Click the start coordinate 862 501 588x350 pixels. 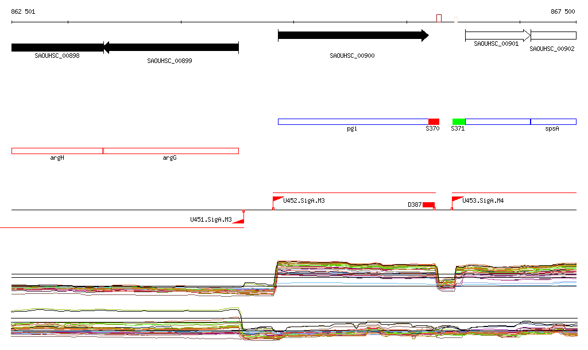(x=23, y=11)
